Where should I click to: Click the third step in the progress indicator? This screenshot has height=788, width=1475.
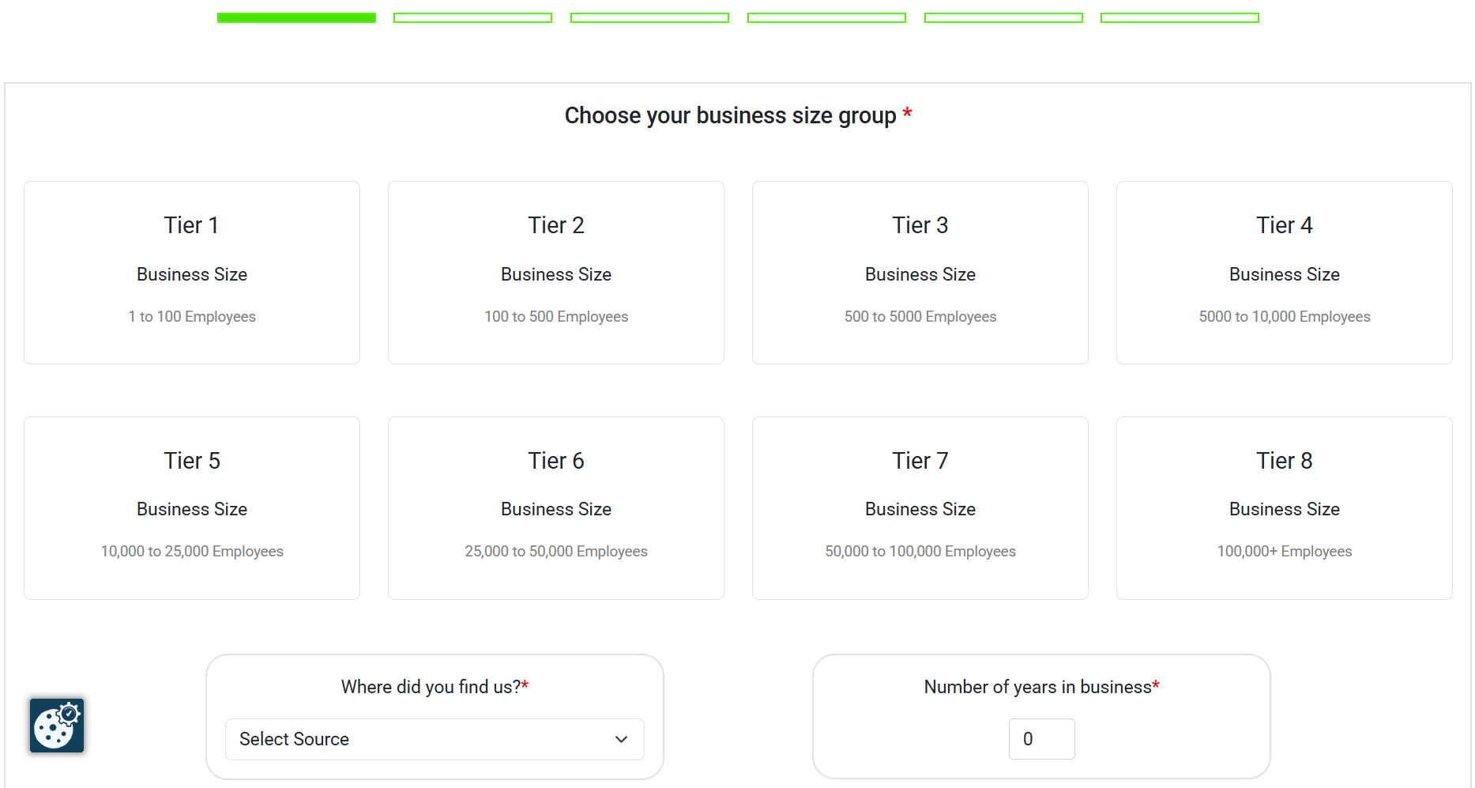(649, 17)
